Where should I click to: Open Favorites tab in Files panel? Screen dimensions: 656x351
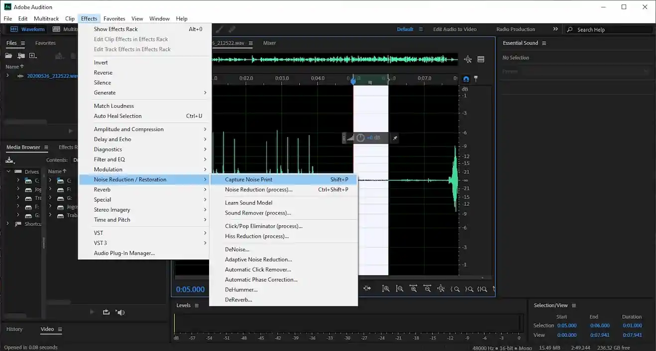pos(45,43)
